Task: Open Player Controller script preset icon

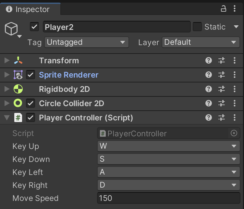Action: [x=222, y=118]
